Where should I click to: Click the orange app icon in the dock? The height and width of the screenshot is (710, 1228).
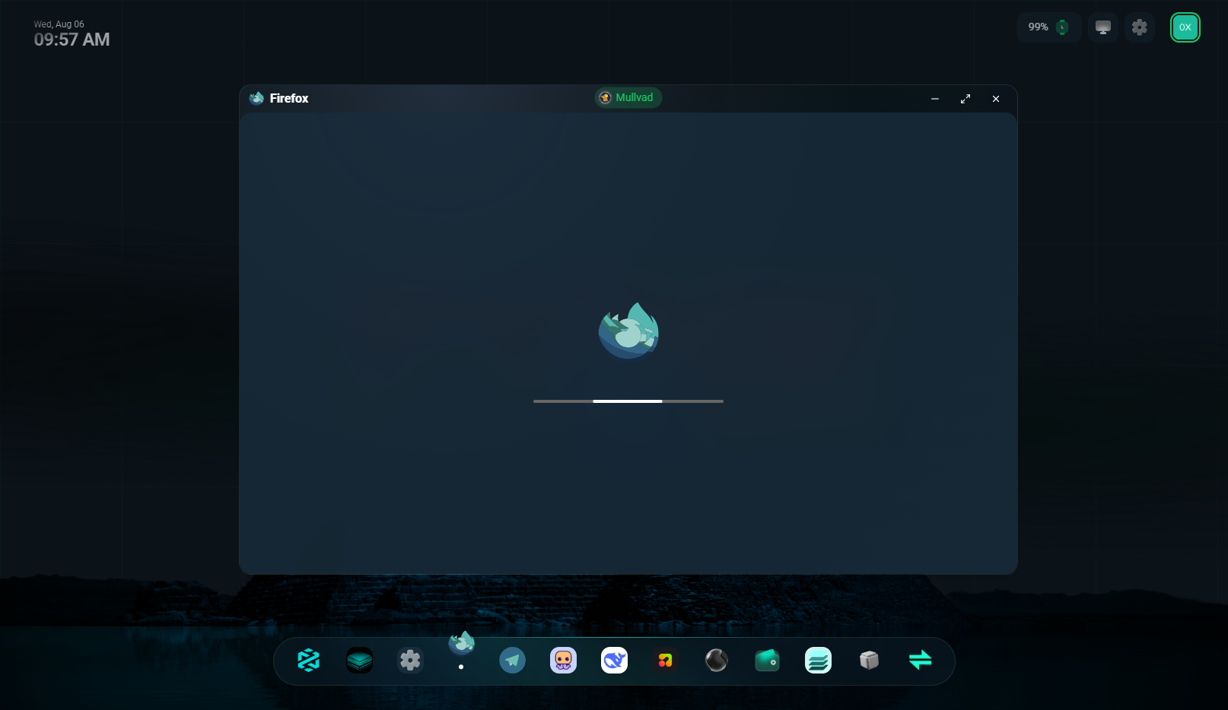click(665, 661)
